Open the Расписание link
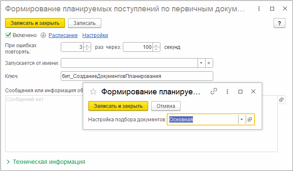This screenshot has height=171, width=293. (63, 35)
